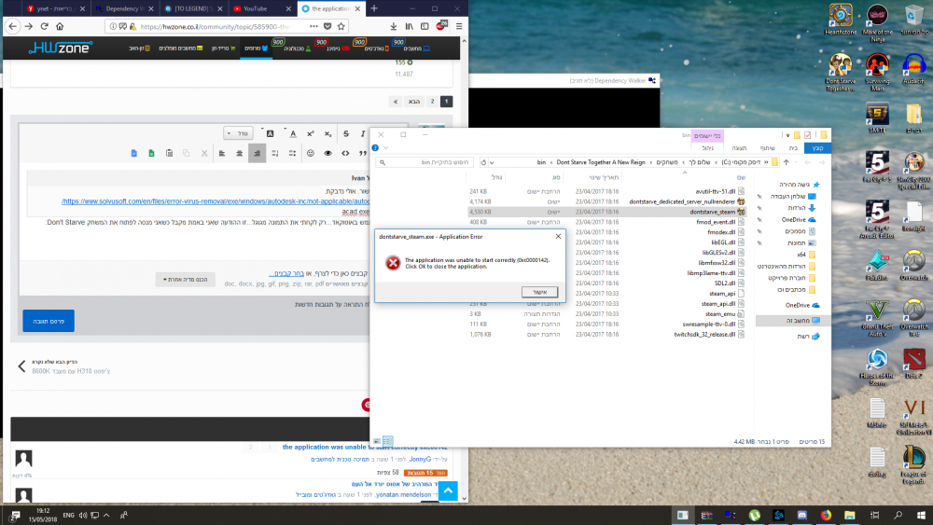Click the Firefox downloads arrow icon
Screen dimensions: 933x525
pos(394,26)
